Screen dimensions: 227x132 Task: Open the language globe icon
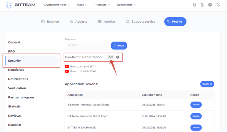click(210, 5)
